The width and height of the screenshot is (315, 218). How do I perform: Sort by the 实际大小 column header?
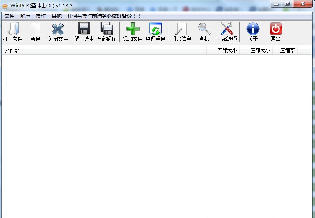pyautogui.click(x=223, y=50)
